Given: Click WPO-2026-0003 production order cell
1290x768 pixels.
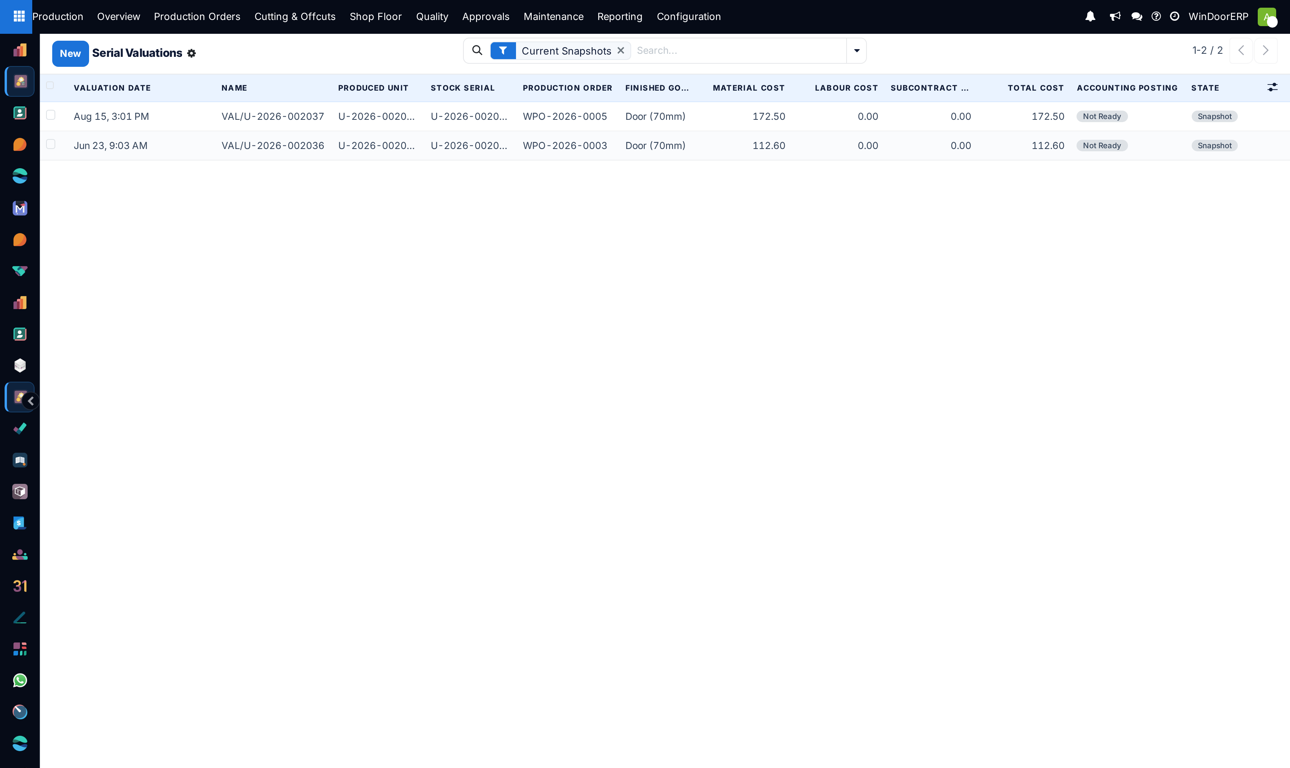Looking at the screenshot, I should 565,146.
